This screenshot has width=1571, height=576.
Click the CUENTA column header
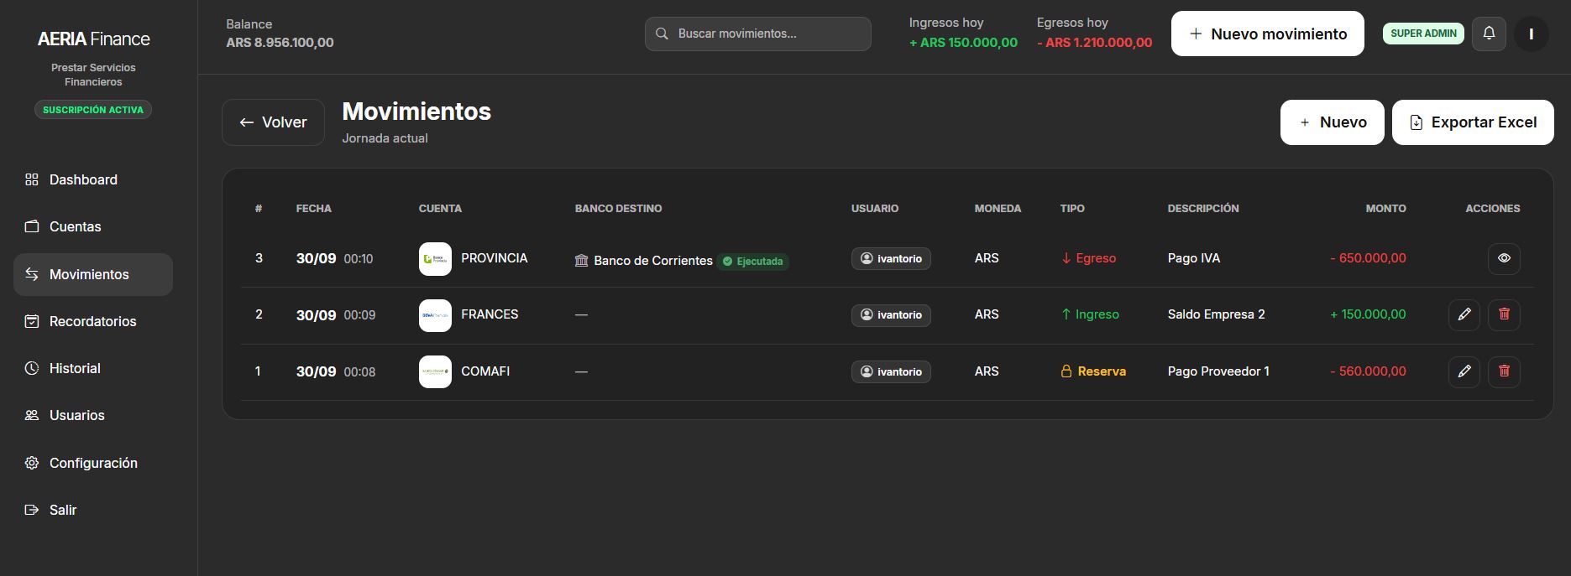coord(440,208)
